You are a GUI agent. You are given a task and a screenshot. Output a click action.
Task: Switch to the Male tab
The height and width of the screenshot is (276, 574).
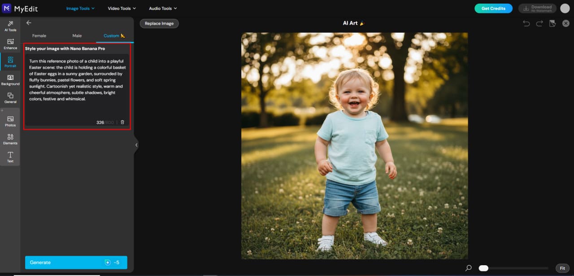77,36
